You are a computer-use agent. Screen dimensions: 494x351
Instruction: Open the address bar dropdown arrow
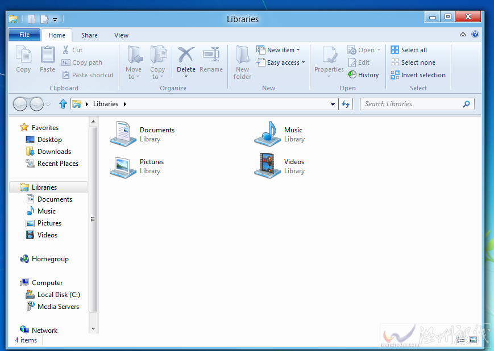pyautogui.click(x=331, y=104)
